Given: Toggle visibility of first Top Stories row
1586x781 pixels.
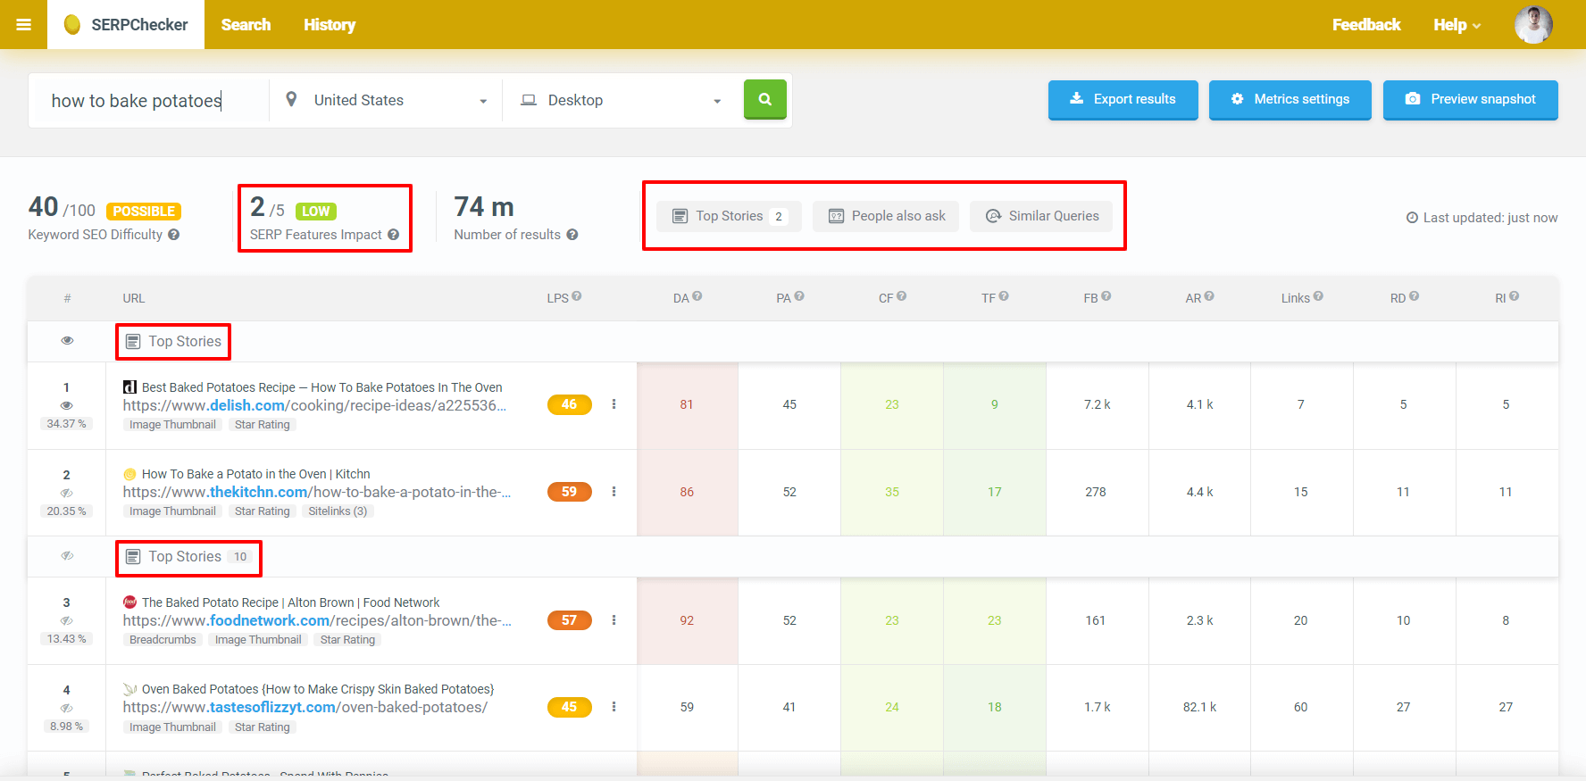Looking at the screenshot, I should tap(67, 341).
